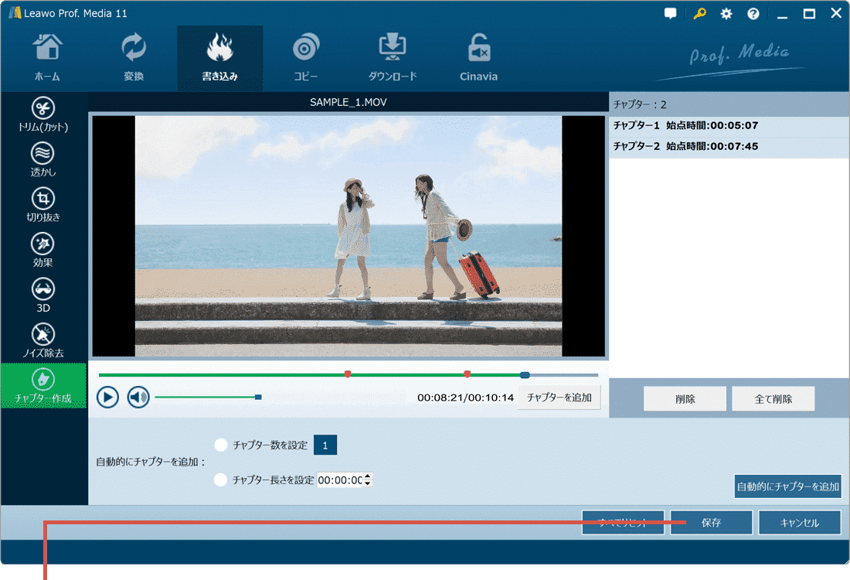Go to the コピー (Copy) tab
This screenshot has width=850, height=580.
pos(305,58)
